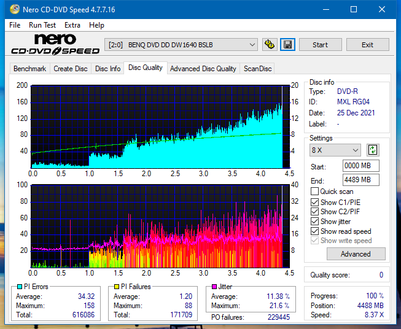Uncheck Show read speed
This screenshot has width=401, height=329.
[314, 231]
